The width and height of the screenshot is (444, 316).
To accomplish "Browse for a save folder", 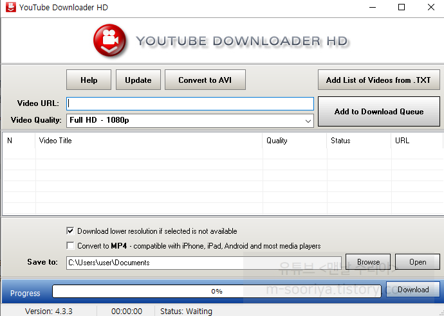I will [x=368, y=262].
